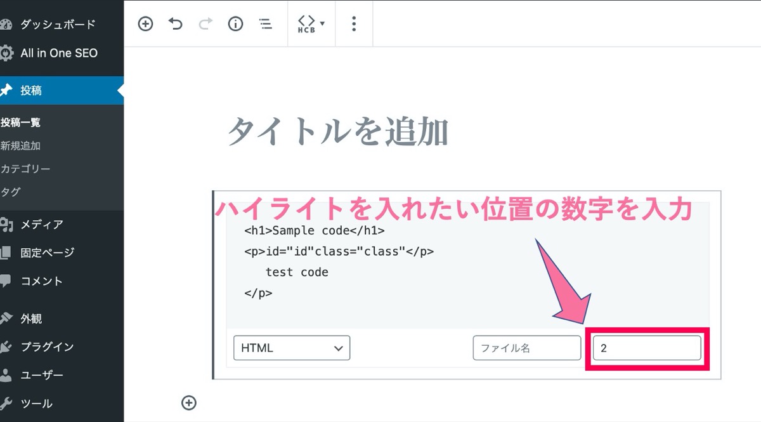Click the All in One SEO gear icon
Viewport: 761px width, 422px height.
(x=6, y=53)
